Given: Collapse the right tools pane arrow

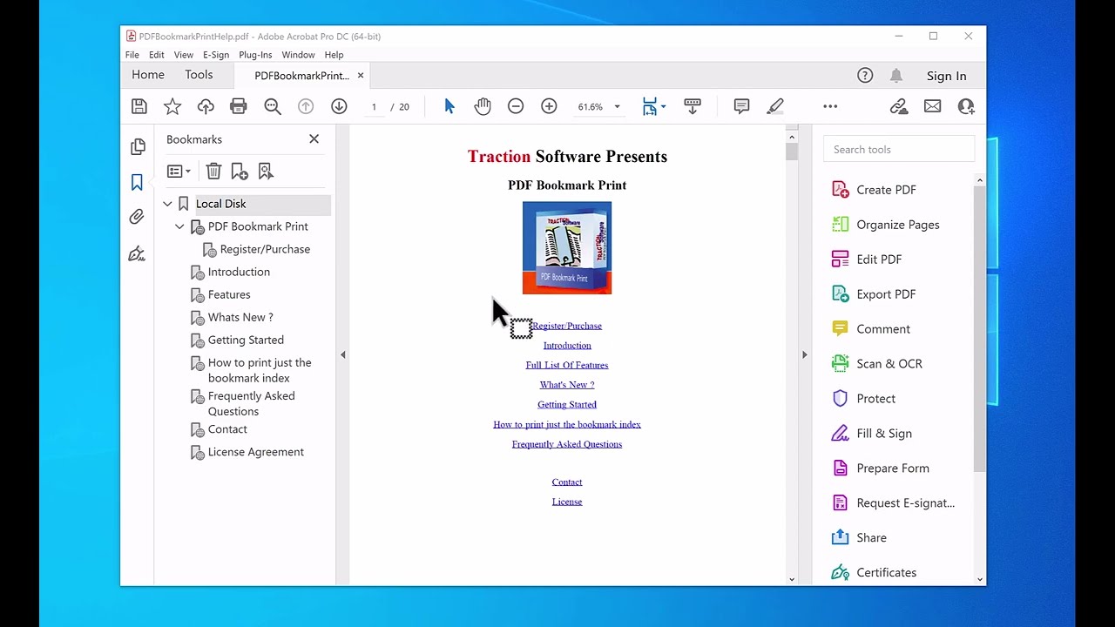Looking at the screenshot, I should [x=804, y=354].
